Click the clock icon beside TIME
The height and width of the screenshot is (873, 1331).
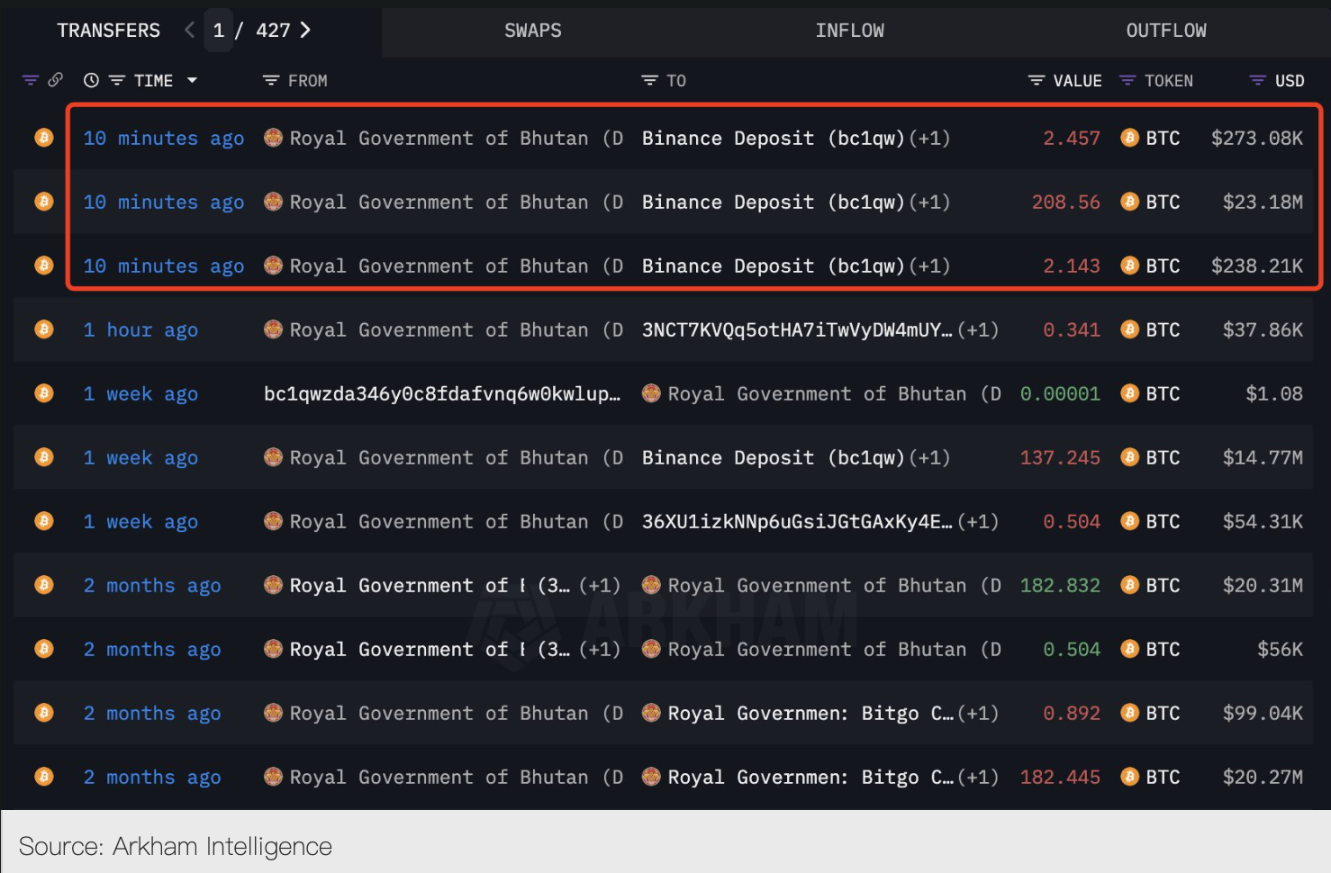(91, 80)
